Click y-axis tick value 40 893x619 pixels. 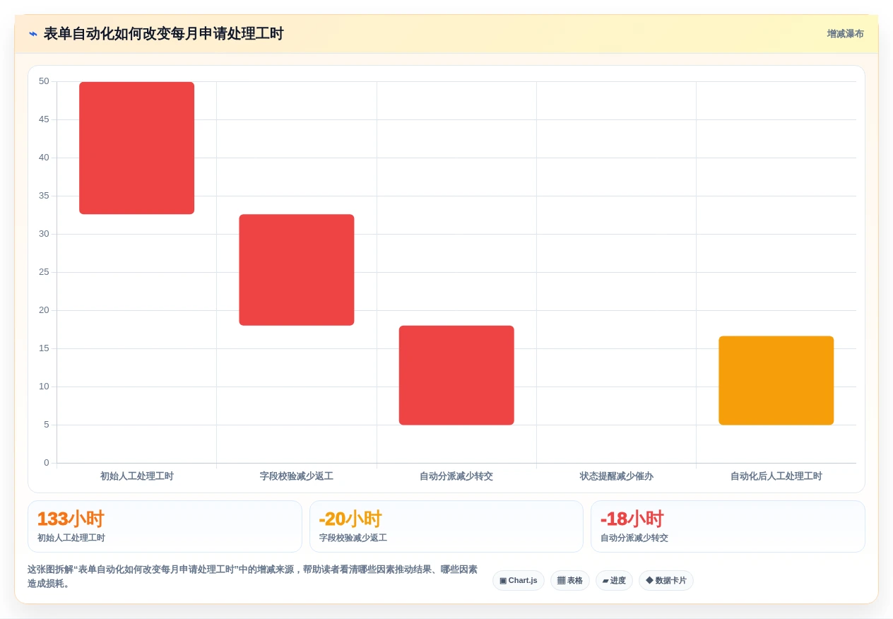44,158
